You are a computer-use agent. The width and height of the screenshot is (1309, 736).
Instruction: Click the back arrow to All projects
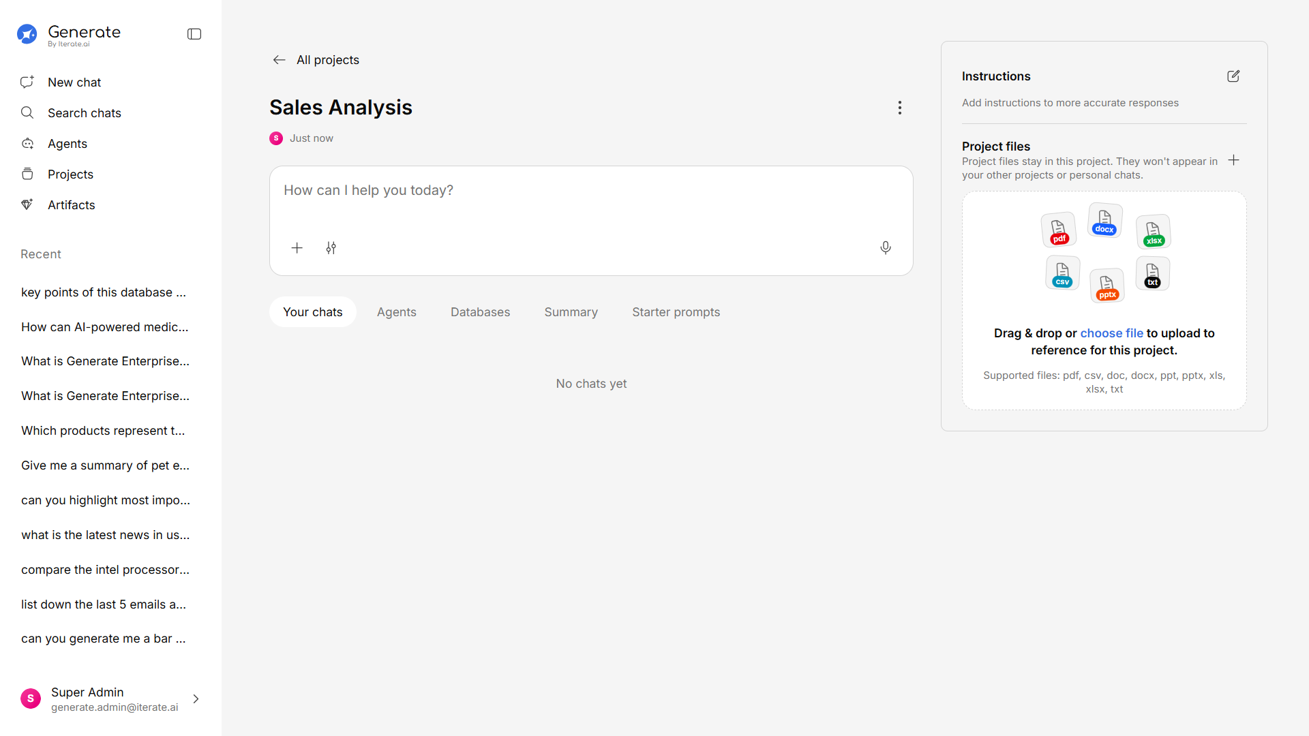pyautogui.click(x=279, y=60)
